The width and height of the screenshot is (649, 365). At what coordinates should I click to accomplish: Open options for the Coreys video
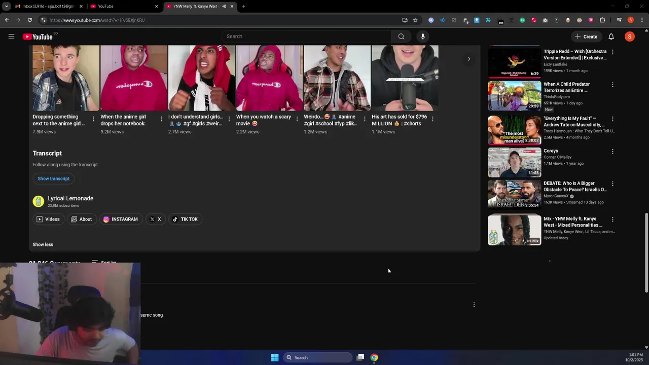pyautogui.click(x=612, y=151)
